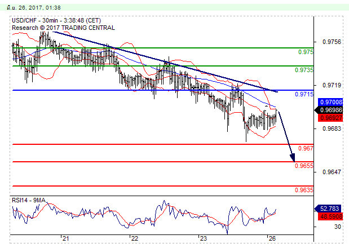
Task: Click the date axis label 22
Action: 135,238
